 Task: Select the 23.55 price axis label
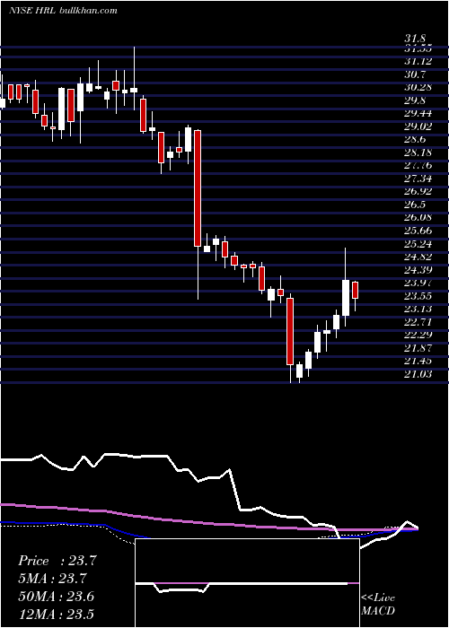(x=418, y=296)
